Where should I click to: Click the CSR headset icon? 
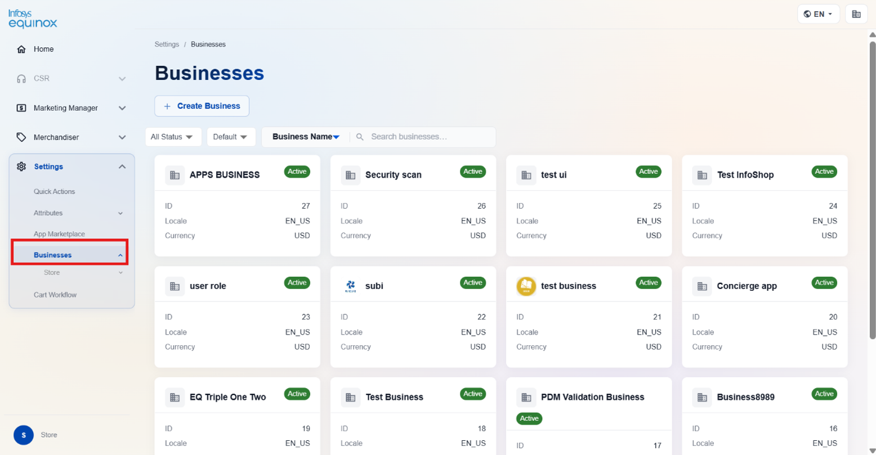tap(21, 79)
